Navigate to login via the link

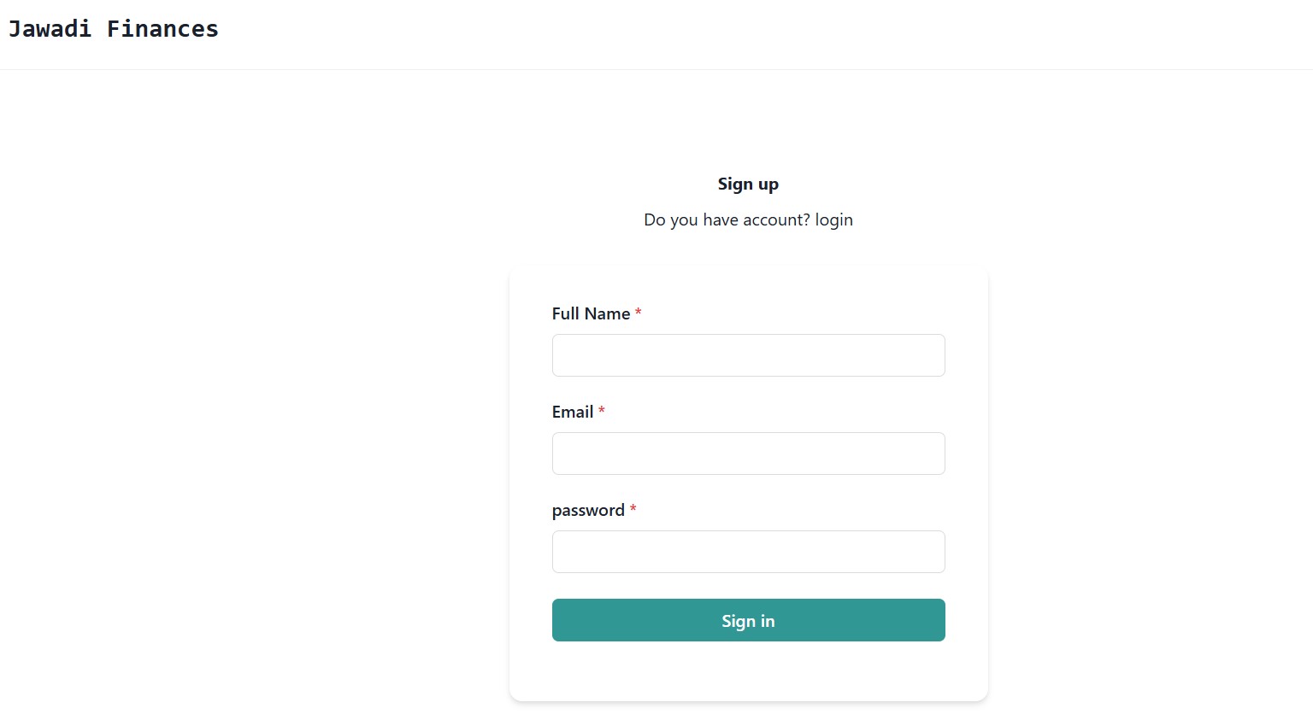point(833,220)
